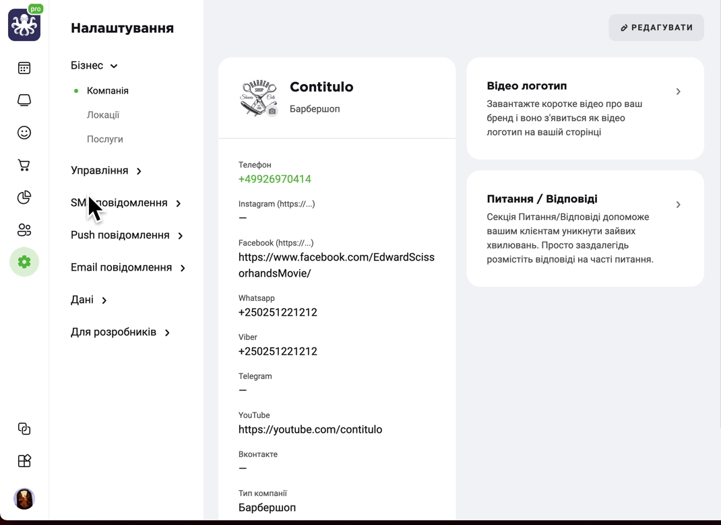Click the Налаштування heading
The width and height of the screenshot is (721, 525).
click(x=123, y=28)
